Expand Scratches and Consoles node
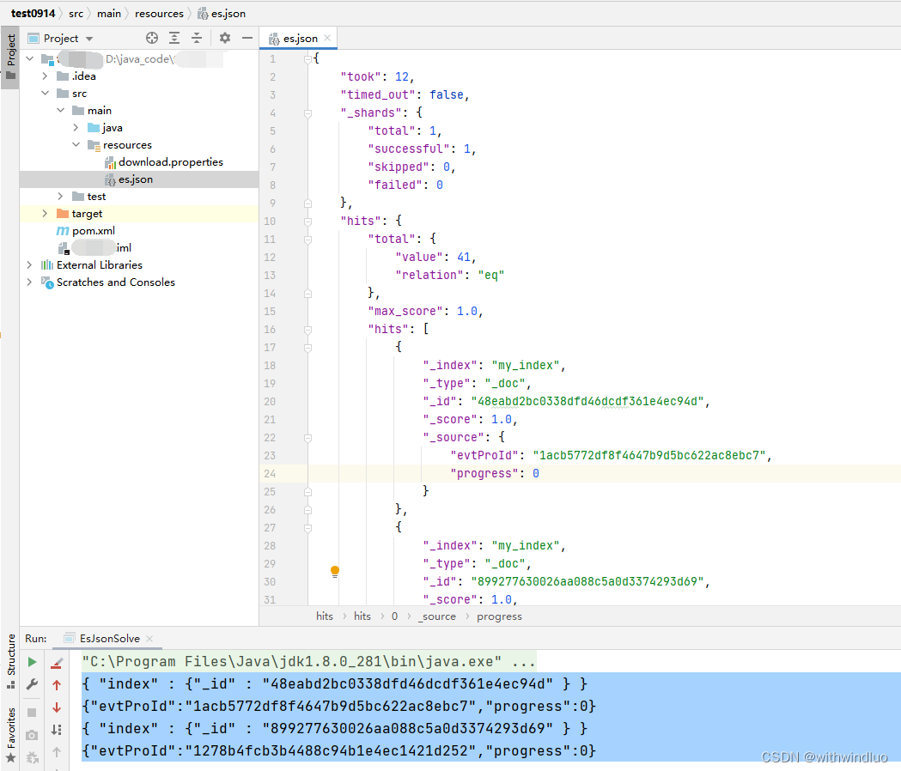The image size is (901, 771). pos(29,282)
